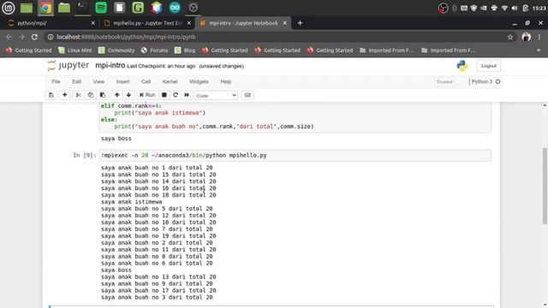
Task: Switch to mpihello.py Jupyter Text Editor tab
Action: click(147, 23)
